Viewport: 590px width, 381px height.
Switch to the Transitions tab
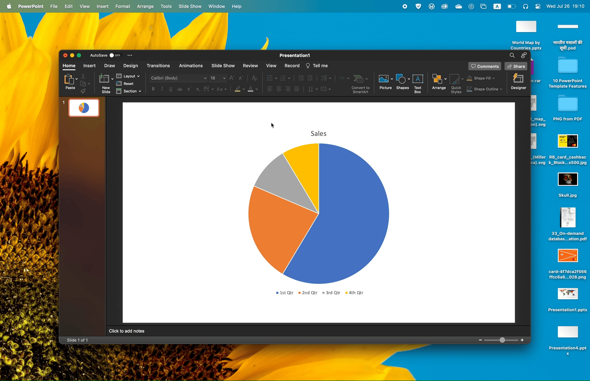coord(158,66)
